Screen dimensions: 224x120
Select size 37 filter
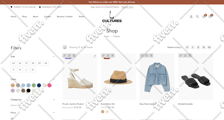pos(26,63)
